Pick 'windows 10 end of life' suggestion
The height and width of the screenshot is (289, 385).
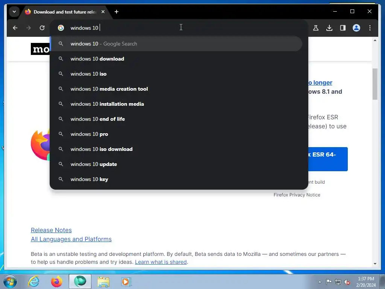click(x=176, y=119)
